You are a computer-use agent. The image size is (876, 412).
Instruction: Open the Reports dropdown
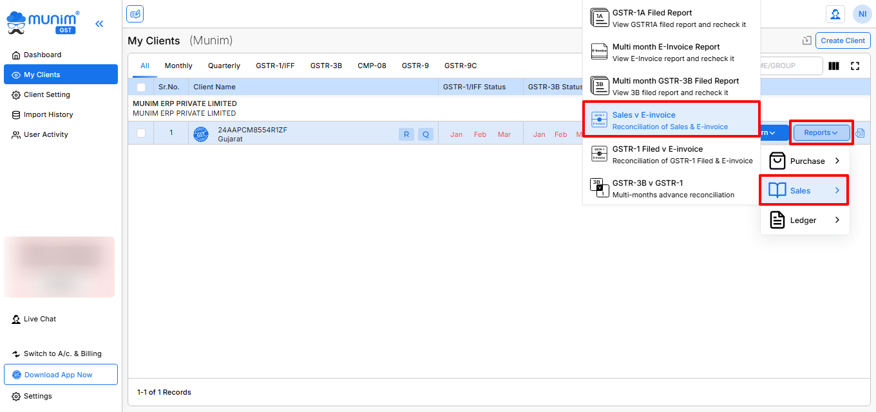821,133
